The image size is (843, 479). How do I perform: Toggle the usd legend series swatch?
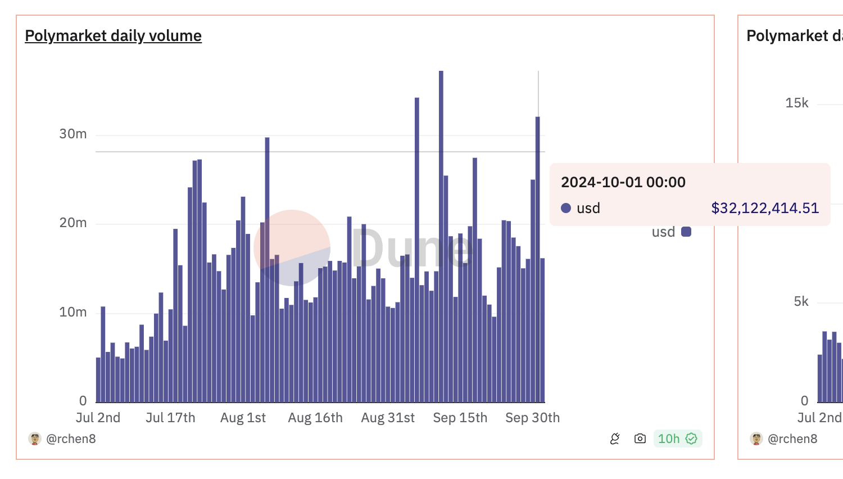pyautogui.click(x=686, y=232)
